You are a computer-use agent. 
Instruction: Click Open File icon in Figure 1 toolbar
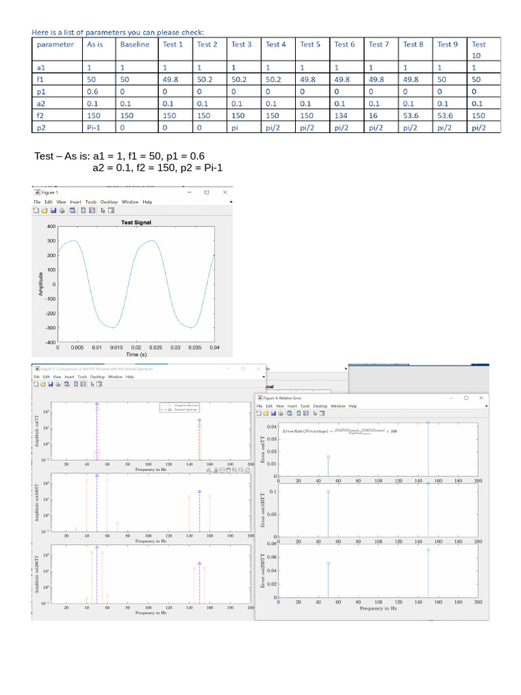[x=44, y=210]
